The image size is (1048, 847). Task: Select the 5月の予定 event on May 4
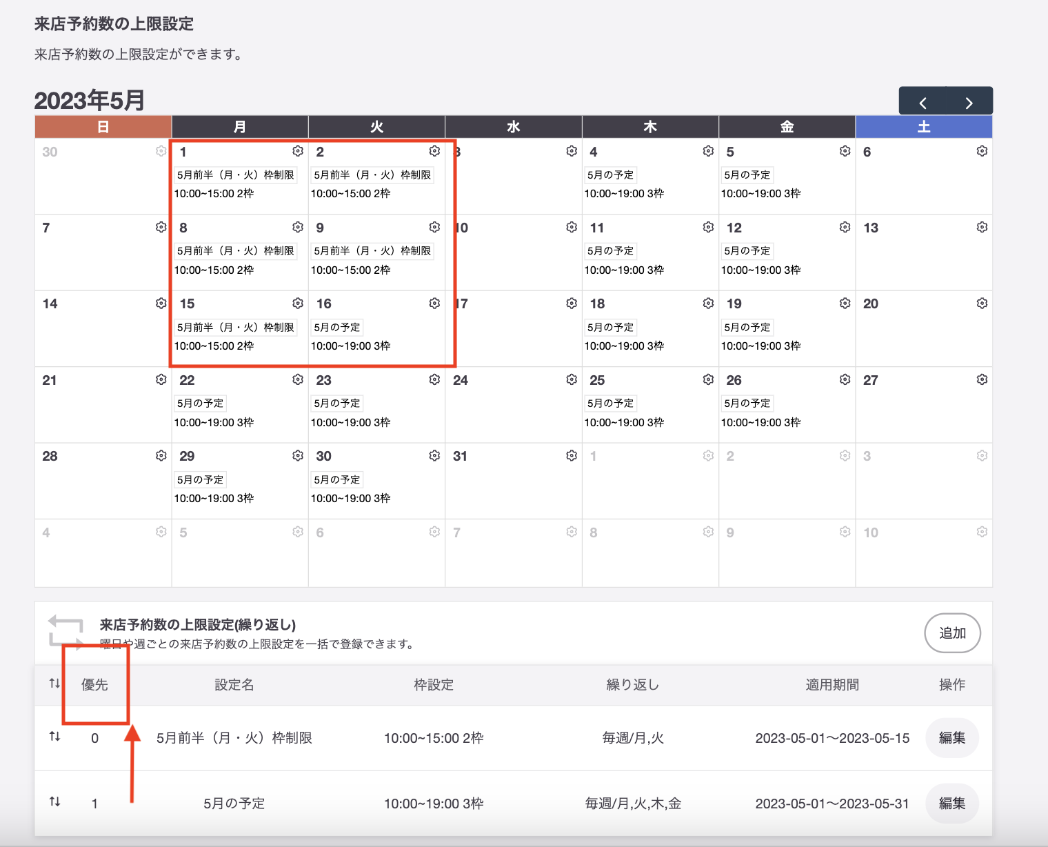(x=610, y=175)
